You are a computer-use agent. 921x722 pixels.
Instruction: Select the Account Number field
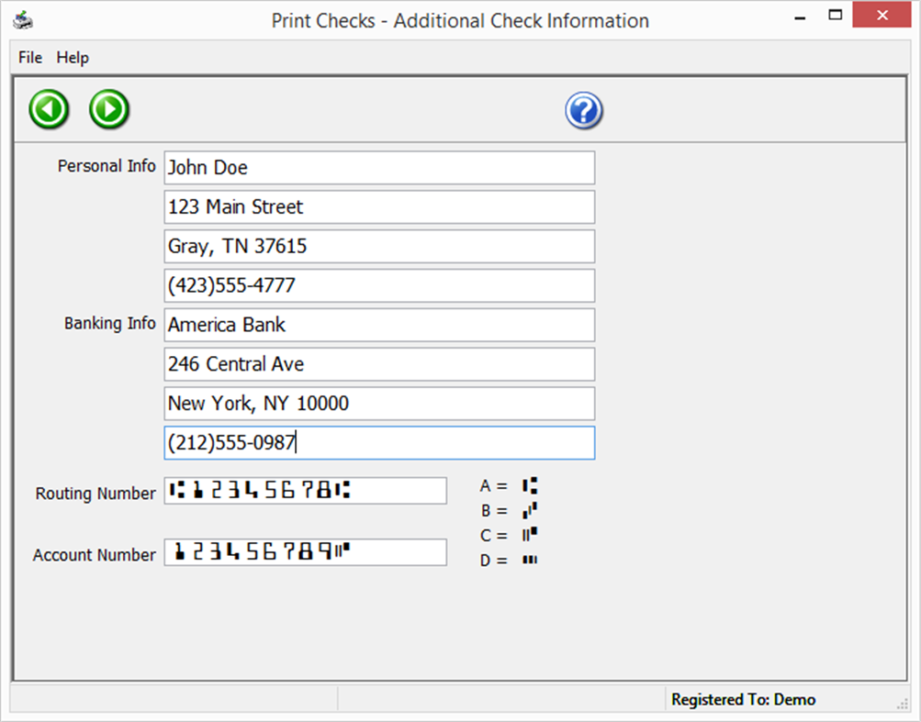click(305, 552)
